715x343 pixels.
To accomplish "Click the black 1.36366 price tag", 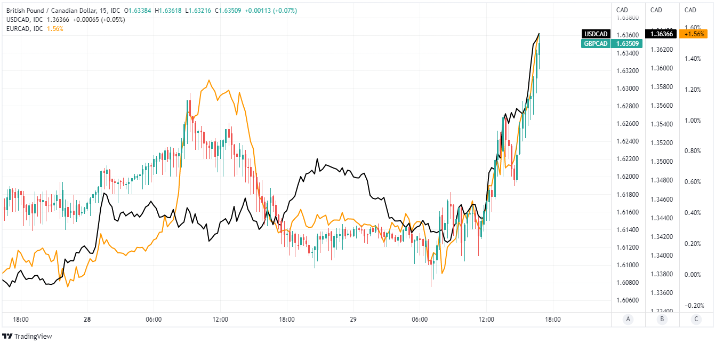I will (661, 34).
